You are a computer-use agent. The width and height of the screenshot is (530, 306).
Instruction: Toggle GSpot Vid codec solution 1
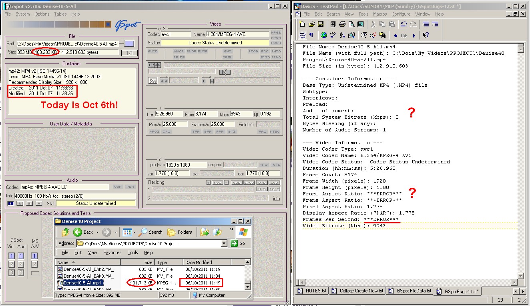point(12,256)
